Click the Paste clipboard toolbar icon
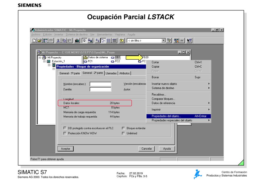Image resolution: width=260 pixels, height=180 pixels. [70, 40]
